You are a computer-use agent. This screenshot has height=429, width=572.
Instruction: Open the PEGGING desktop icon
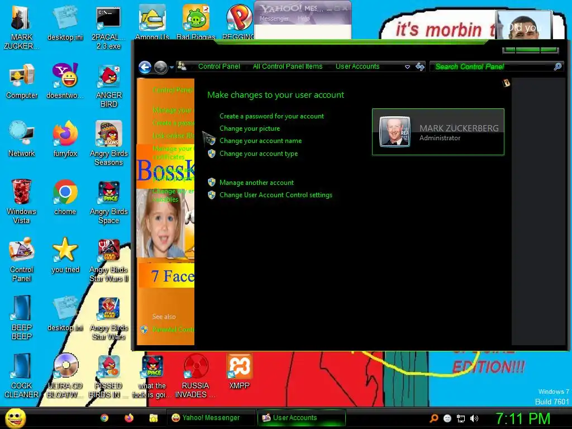point(239,22)
